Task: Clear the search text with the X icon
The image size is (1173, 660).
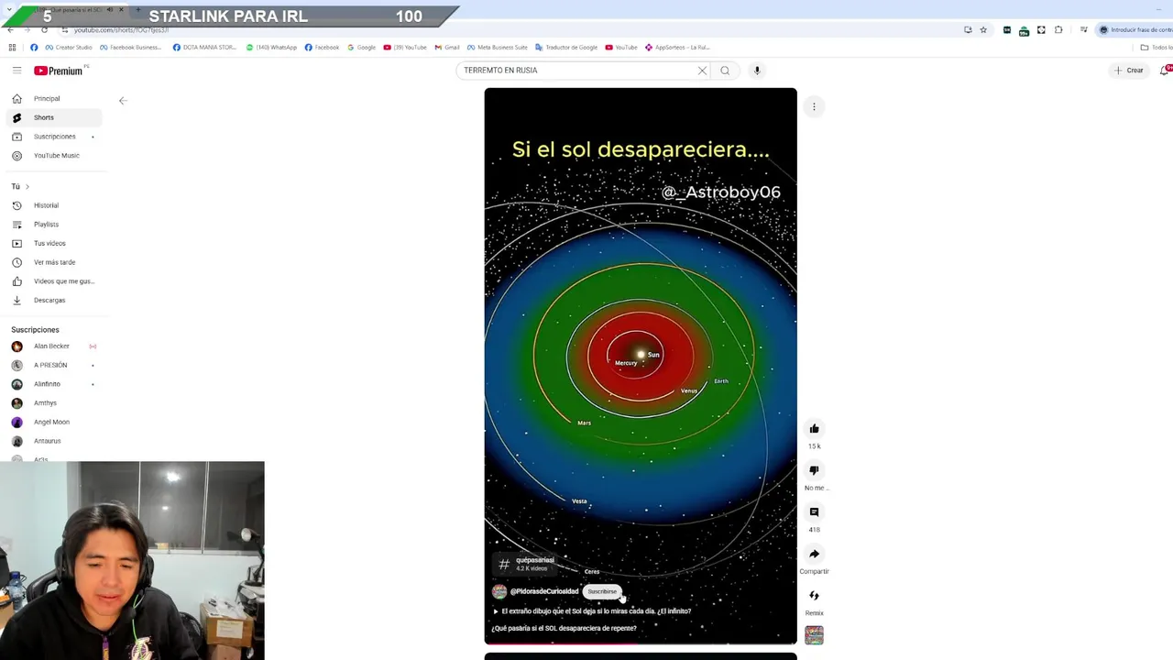Action: pos(702,71)
